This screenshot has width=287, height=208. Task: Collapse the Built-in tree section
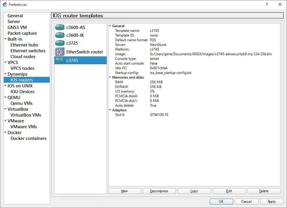point(5,39)
